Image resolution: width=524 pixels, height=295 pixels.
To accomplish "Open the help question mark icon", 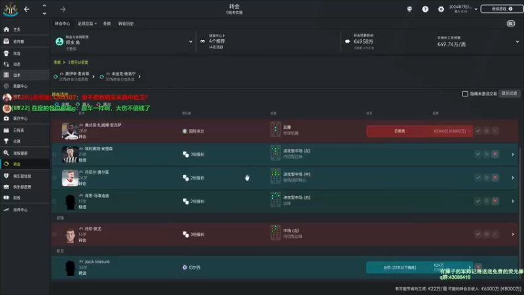I will [425, 9].
